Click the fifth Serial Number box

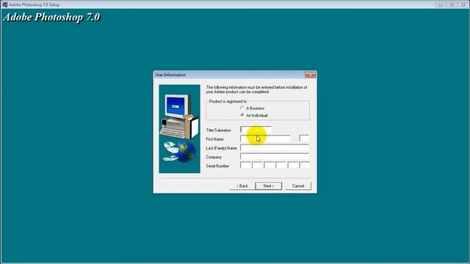coord(293,166)
